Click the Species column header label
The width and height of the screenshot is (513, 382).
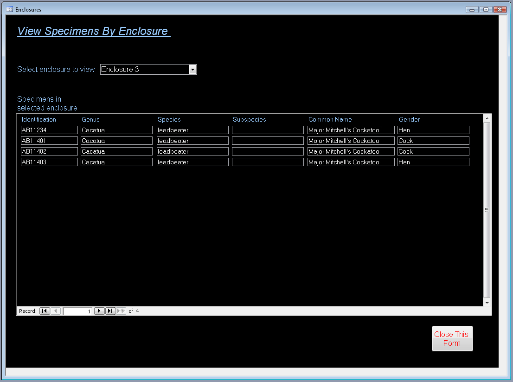point(169,119)
